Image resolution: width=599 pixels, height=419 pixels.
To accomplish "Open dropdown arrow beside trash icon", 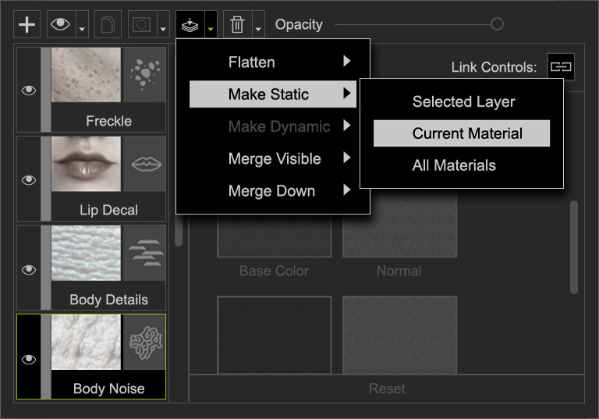I will 258,30.
